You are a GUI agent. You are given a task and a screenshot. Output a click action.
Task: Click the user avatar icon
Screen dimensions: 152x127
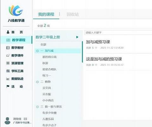(x=8, y=121)
